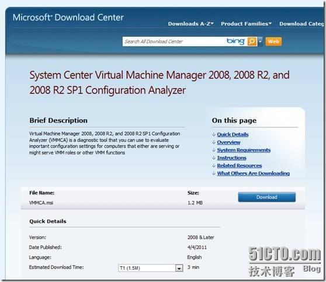Click the page title System Center Virtual Machine Manager
Screen dimensions: 326x282
click(x=159, y=82)
